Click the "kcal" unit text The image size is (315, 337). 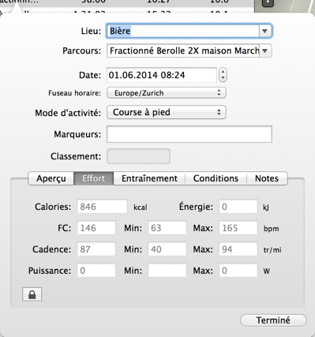141,208
